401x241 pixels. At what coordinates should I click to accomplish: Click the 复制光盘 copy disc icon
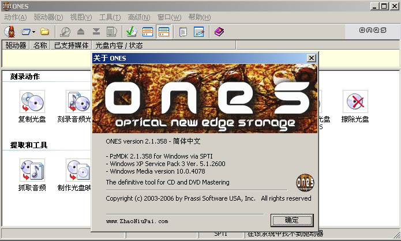pyautogui.click(x=32, y=101)
